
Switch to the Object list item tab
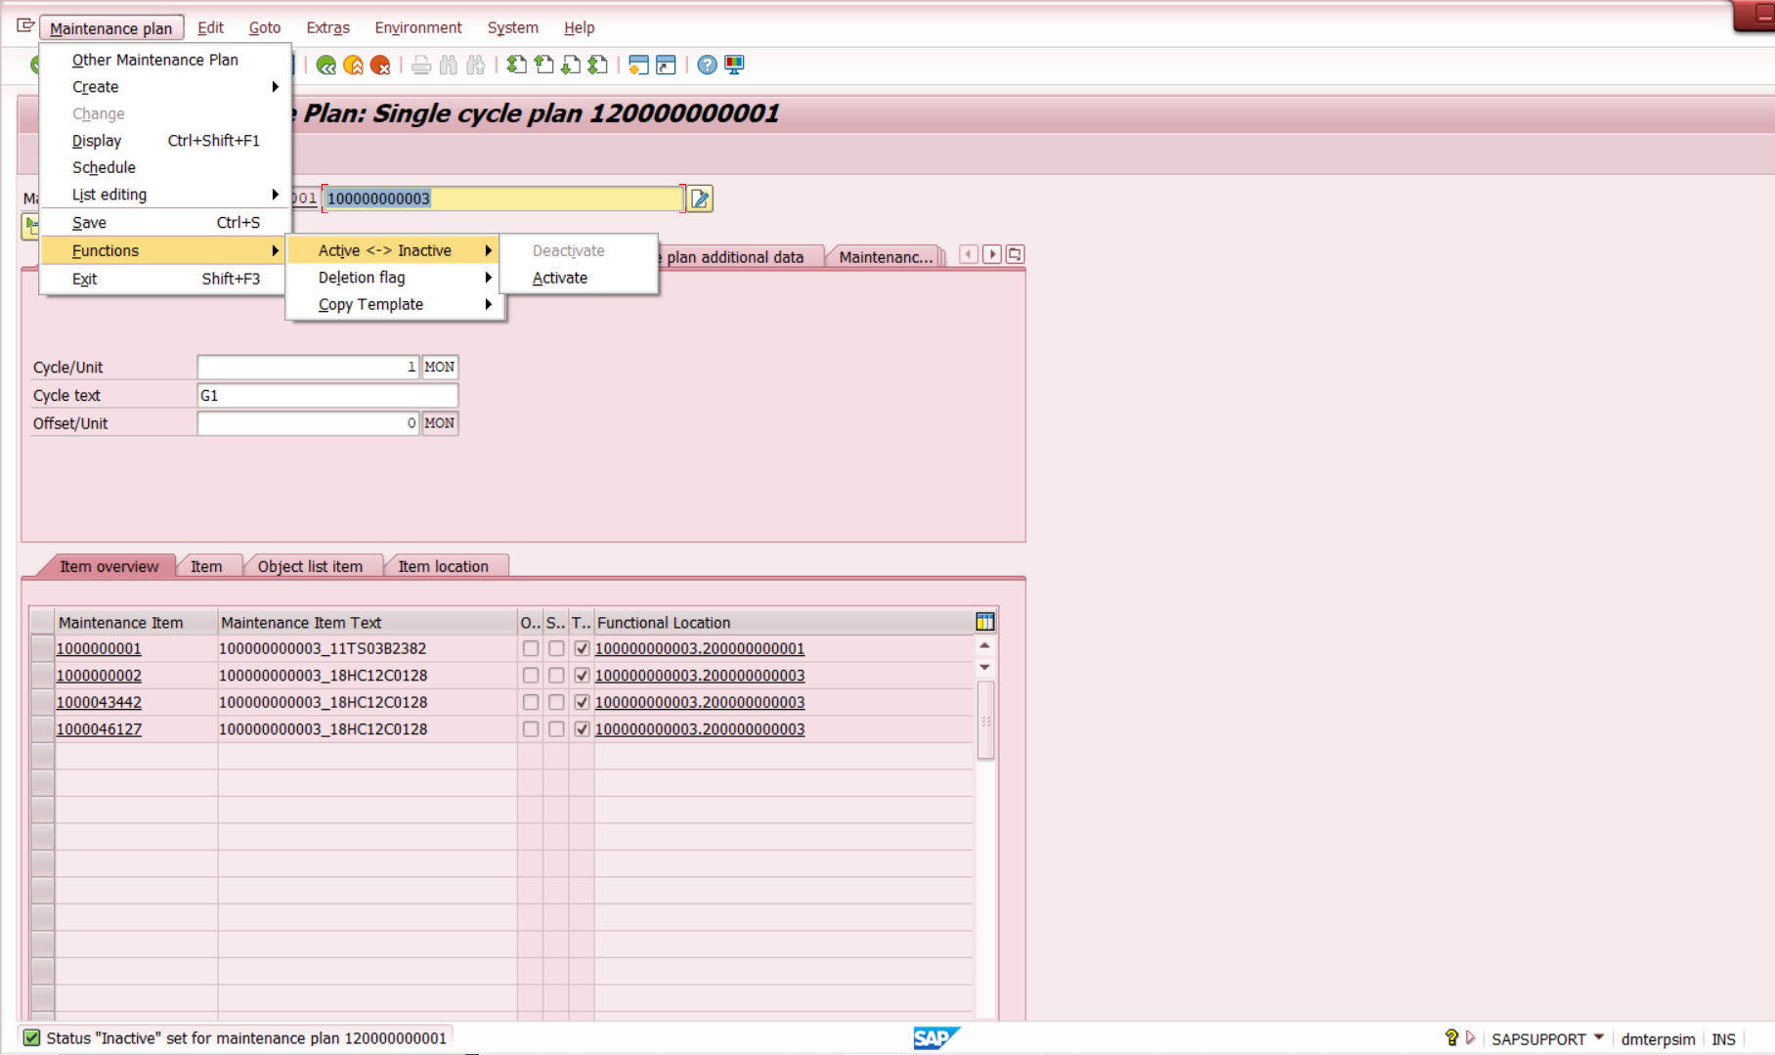pos(310,566)
